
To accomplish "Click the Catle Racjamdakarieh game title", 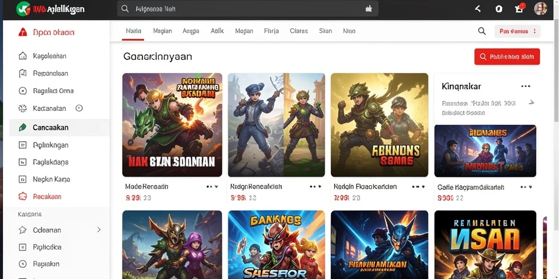I will [x=471, y=187].
